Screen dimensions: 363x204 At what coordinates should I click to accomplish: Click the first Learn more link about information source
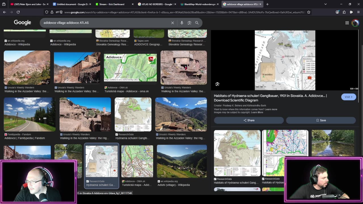tap(271, 109)
